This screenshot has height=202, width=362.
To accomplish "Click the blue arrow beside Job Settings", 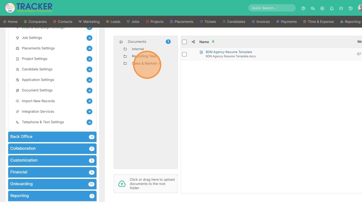I will click(89, 38).
